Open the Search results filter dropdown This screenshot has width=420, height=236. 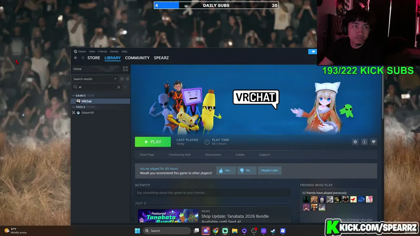[95, 79]
